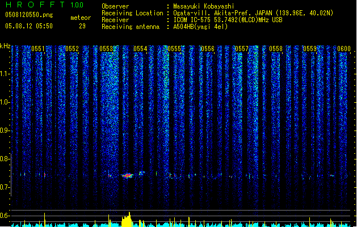Click the Observer label

pos(115,6)
